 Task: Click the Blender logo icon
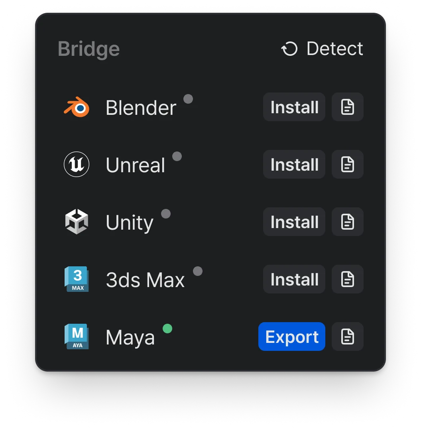[77, 107]
